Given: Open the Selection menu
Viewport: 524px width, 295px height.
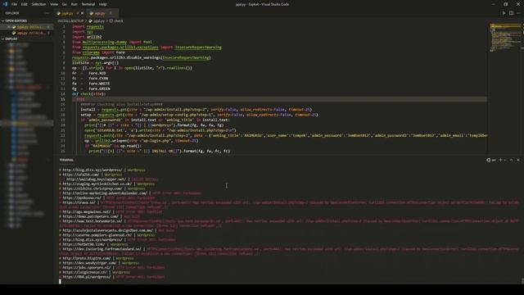Looking at the screenshot, I should coord(38,4).
